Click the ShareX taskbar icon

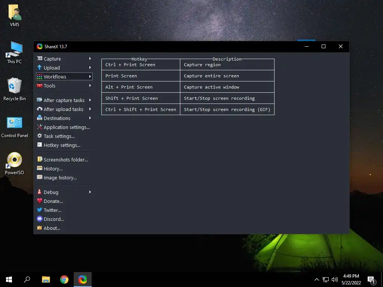point(83,280)
